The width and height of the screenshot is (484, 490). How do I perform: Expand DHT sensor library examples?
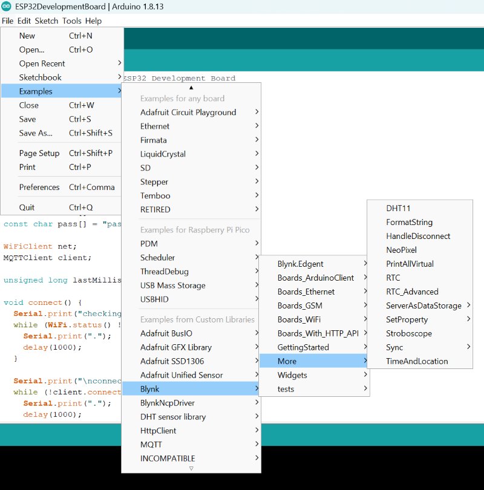tap(191, 417)
